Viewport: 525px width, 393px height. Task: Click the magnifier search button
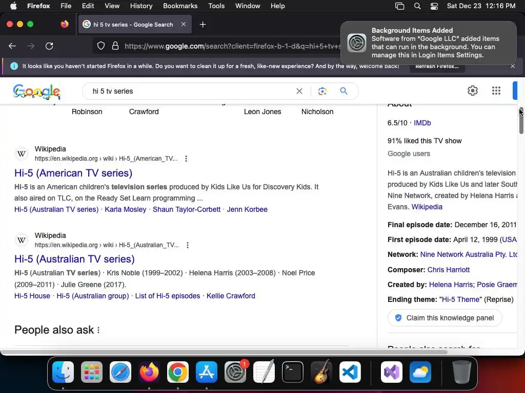click(x=344, y=91)
